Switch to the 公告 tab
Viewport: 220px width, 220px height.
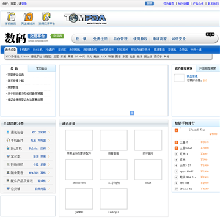[x=14, y=68]
